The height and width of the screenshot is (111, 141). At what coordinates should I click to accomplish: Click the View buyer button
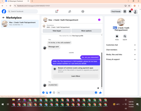pos(57,31)
